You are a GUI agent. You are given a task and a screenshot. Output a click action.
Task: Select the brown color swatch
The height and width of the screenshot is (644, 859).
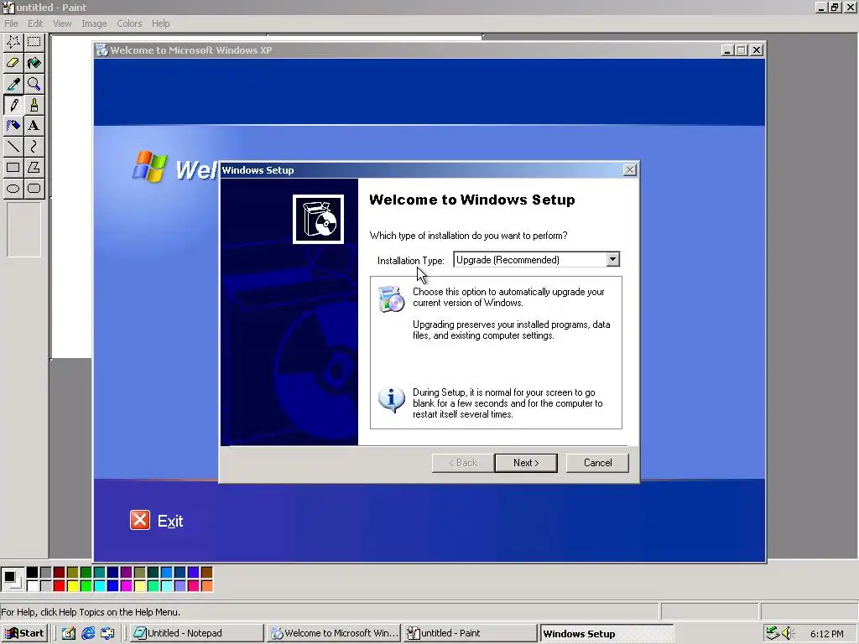pos(206,573)
